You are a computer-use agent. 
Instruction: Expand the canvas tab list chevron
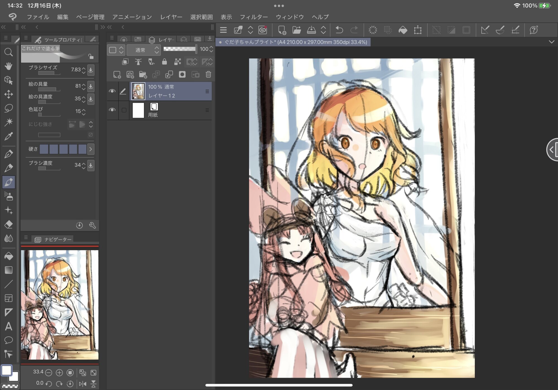(x=551, y=42)
